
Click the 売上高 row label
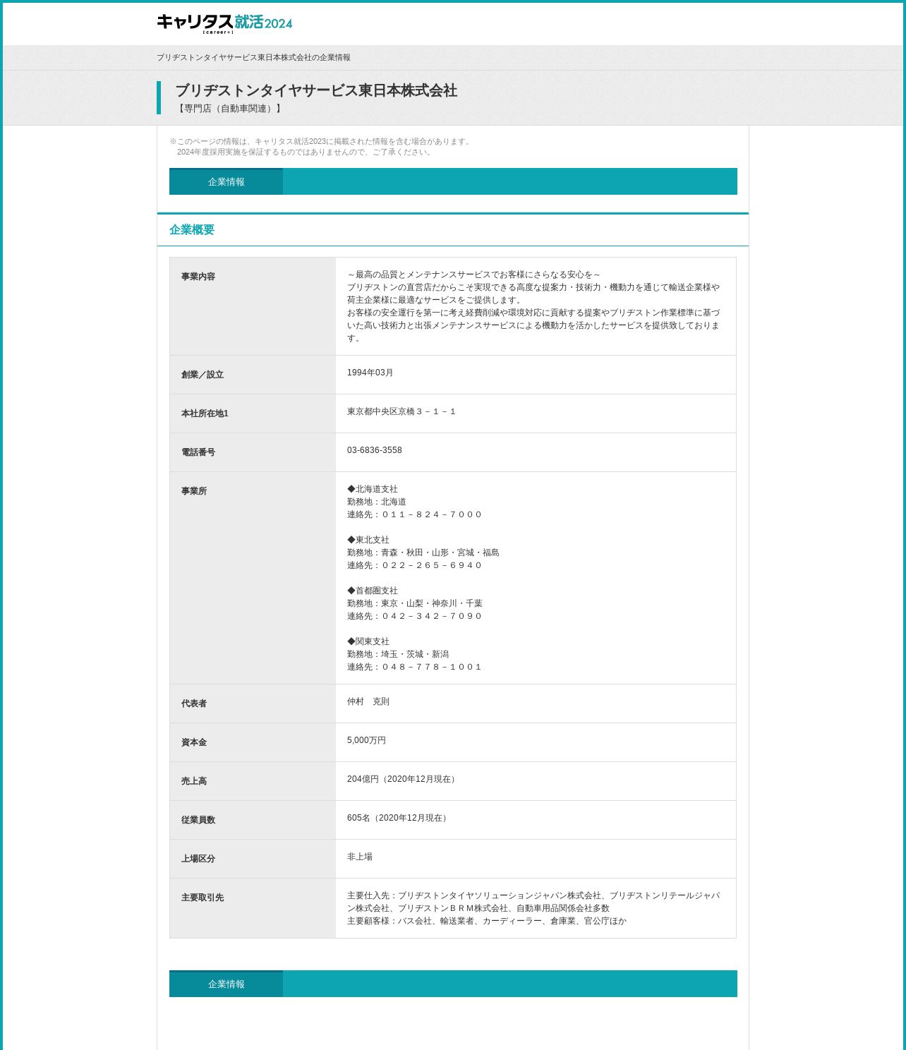[x=194, y=781]
